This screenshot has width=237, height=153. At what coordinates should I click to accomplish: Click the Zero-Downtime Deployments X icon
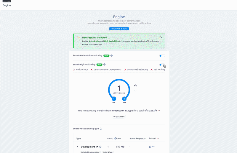tap(92, 70)
